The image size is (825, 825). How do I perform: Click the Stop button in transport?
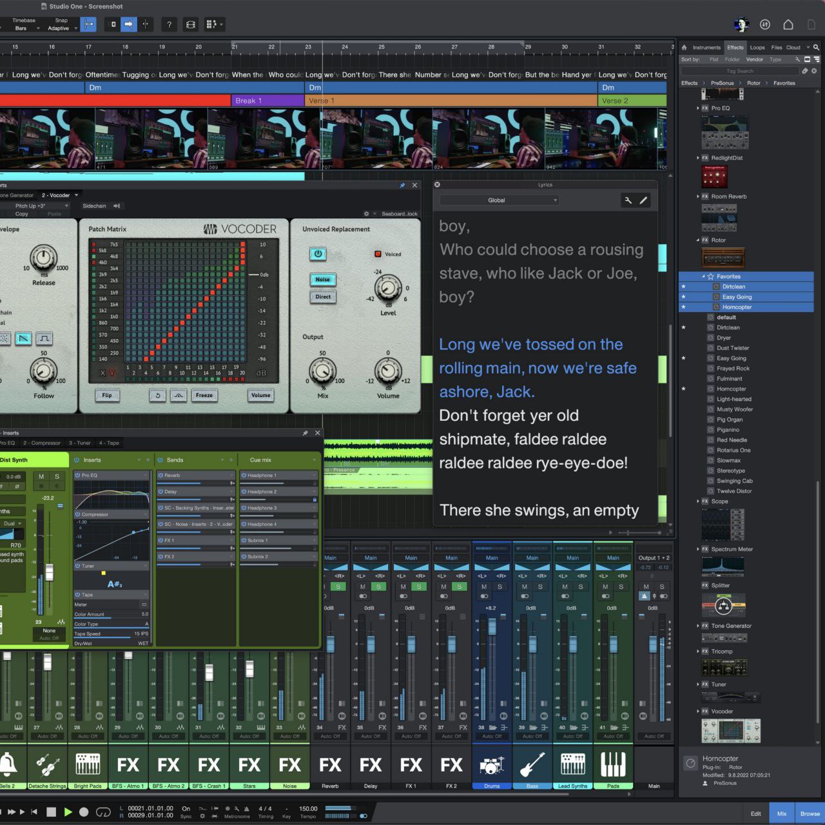point(52,812)
